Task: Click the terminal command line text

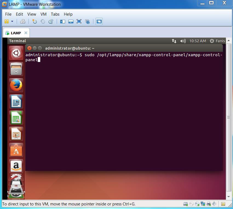Action: pyautogui.click(x=124, y=57)
